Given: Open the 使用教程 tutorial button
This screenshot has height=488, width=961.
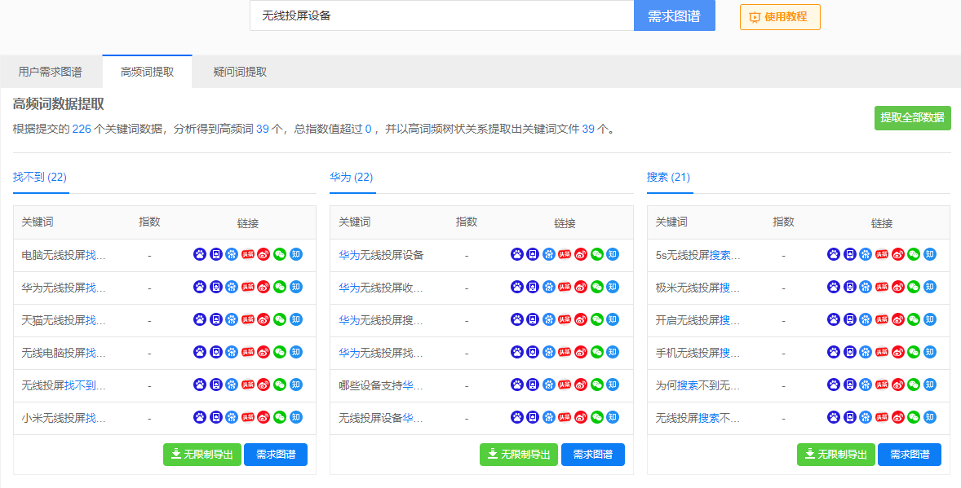Looking at the screenshot, I should click(x=780, y=17).
